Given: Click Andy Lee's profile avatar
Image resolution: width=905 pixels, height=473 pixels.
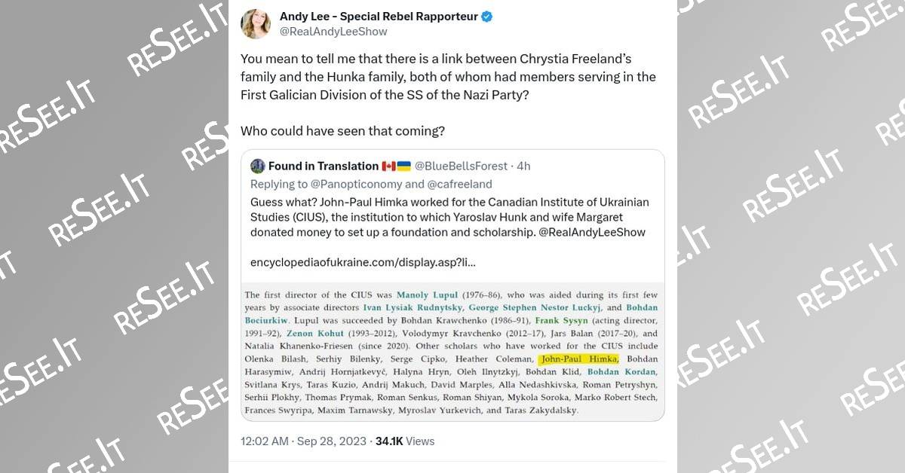Looking at the screenshot, I should [x=256, y=24].
